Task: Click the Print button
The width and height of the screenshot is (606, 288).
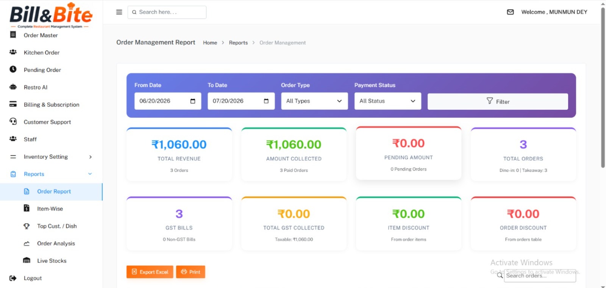Action: pos(191,272)
